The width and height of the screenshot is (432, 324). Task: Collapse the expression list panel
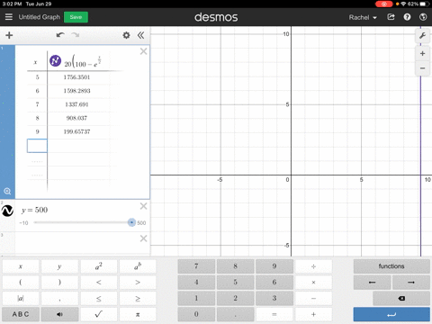140,35
